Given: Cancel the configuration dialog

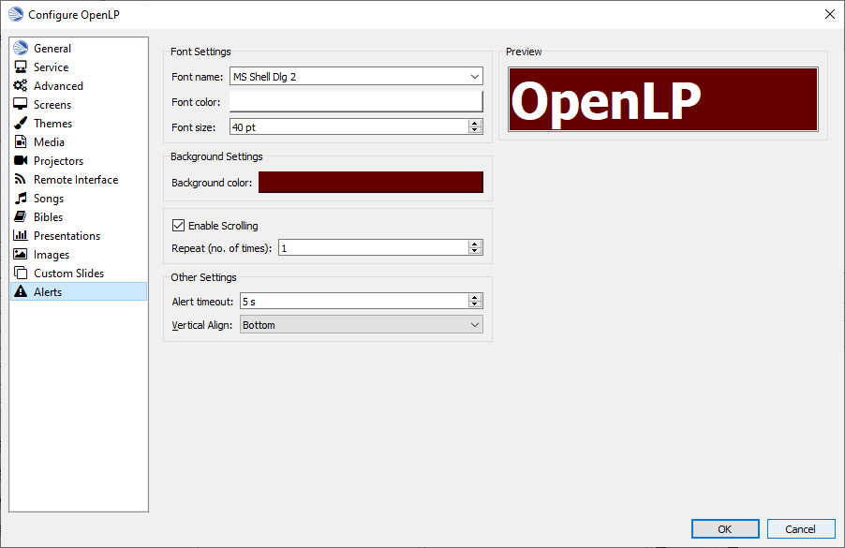Looking at the screenshot, I should pyautogui.click(x=801, y=529).
